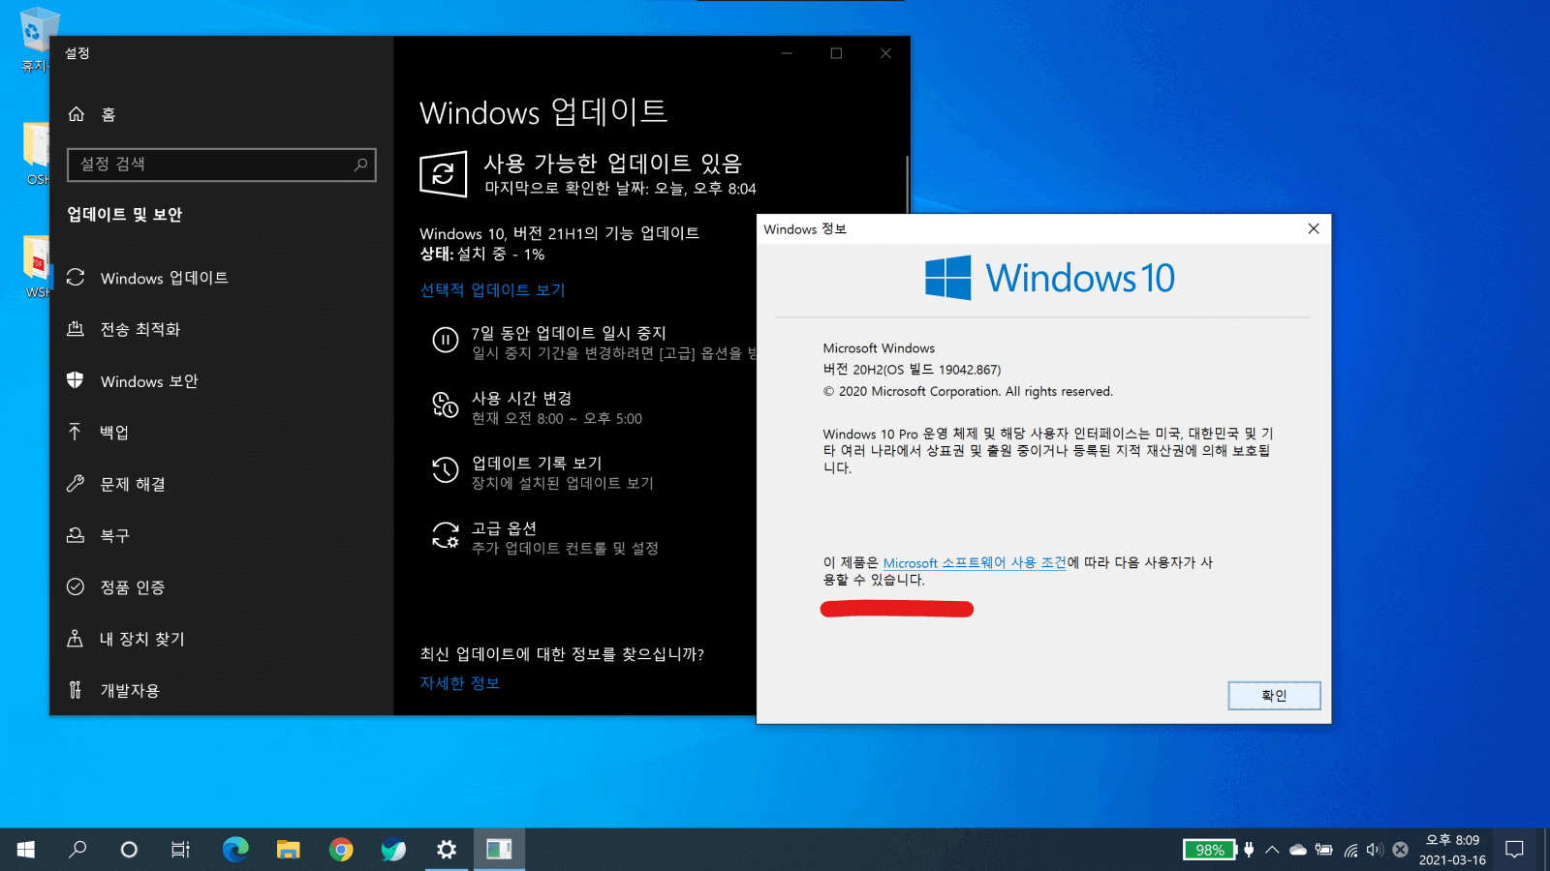1550x871 pixels.
Task: Click the battery tray icon
Action: [1324, 850]
